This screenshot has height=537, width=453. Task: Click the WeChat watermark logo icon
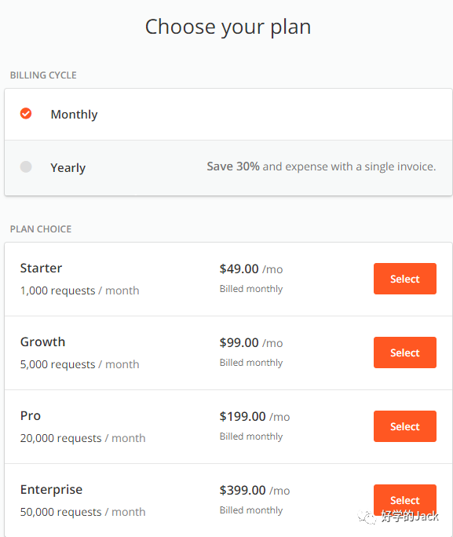(367, 517)
